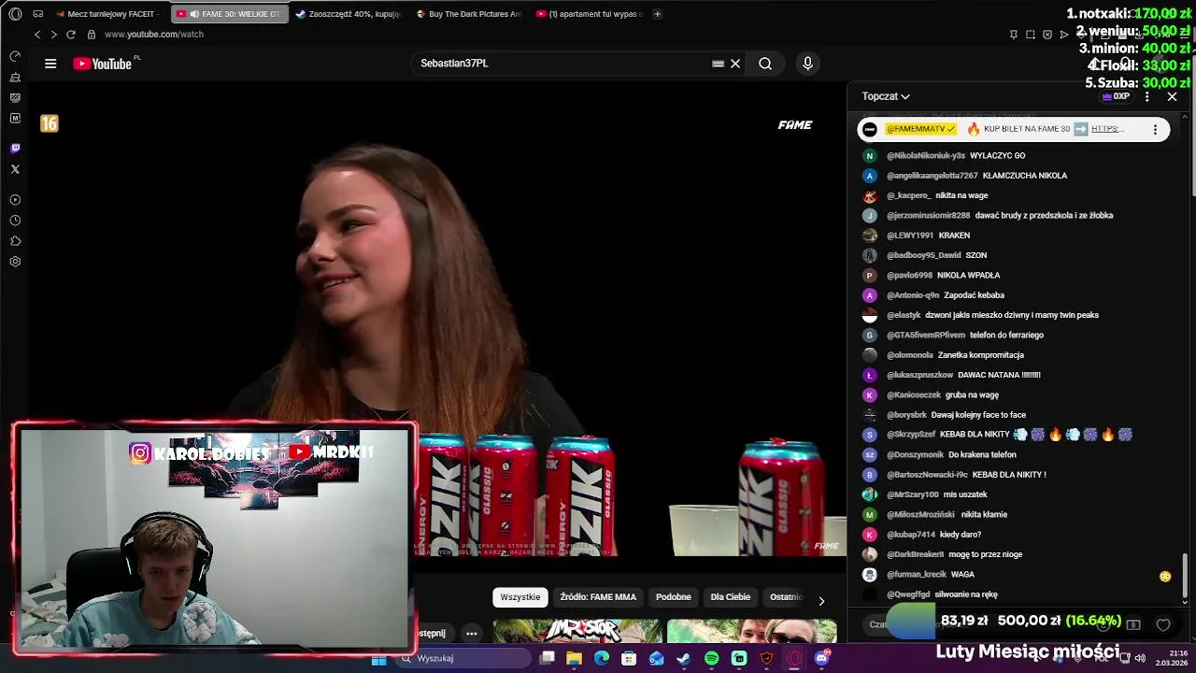The height and width of the screenshot is (673, 1196).
Task: Select the Wszystkie filter chip
Action: (x=520, y=597)
